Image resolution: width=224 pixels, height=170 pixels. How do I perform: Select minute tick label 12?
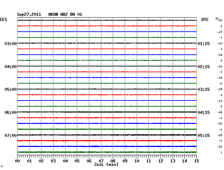[x=161, y=161]
